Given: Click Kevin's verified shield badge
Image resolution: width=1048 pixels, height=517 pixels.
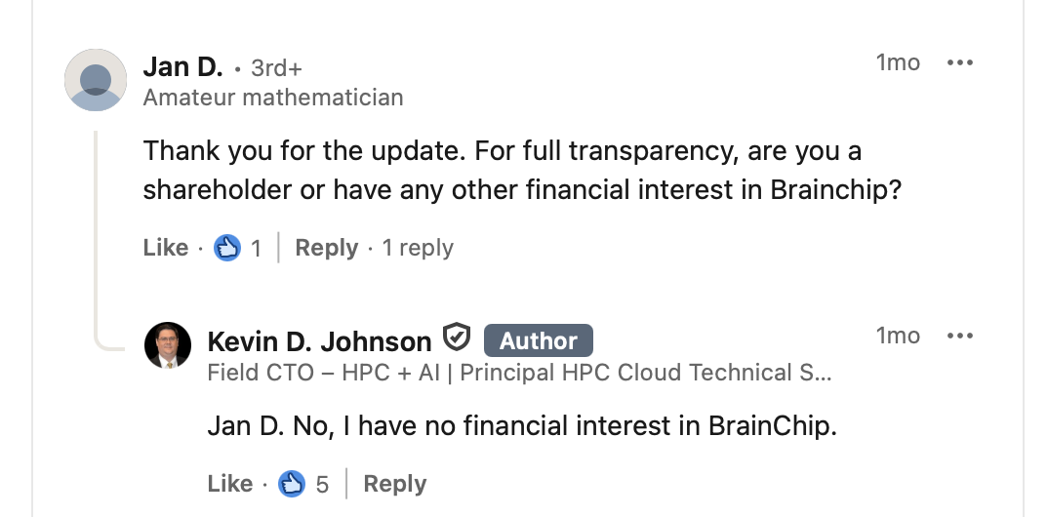Looking at the screenshot, I should (x=457, y=338).
